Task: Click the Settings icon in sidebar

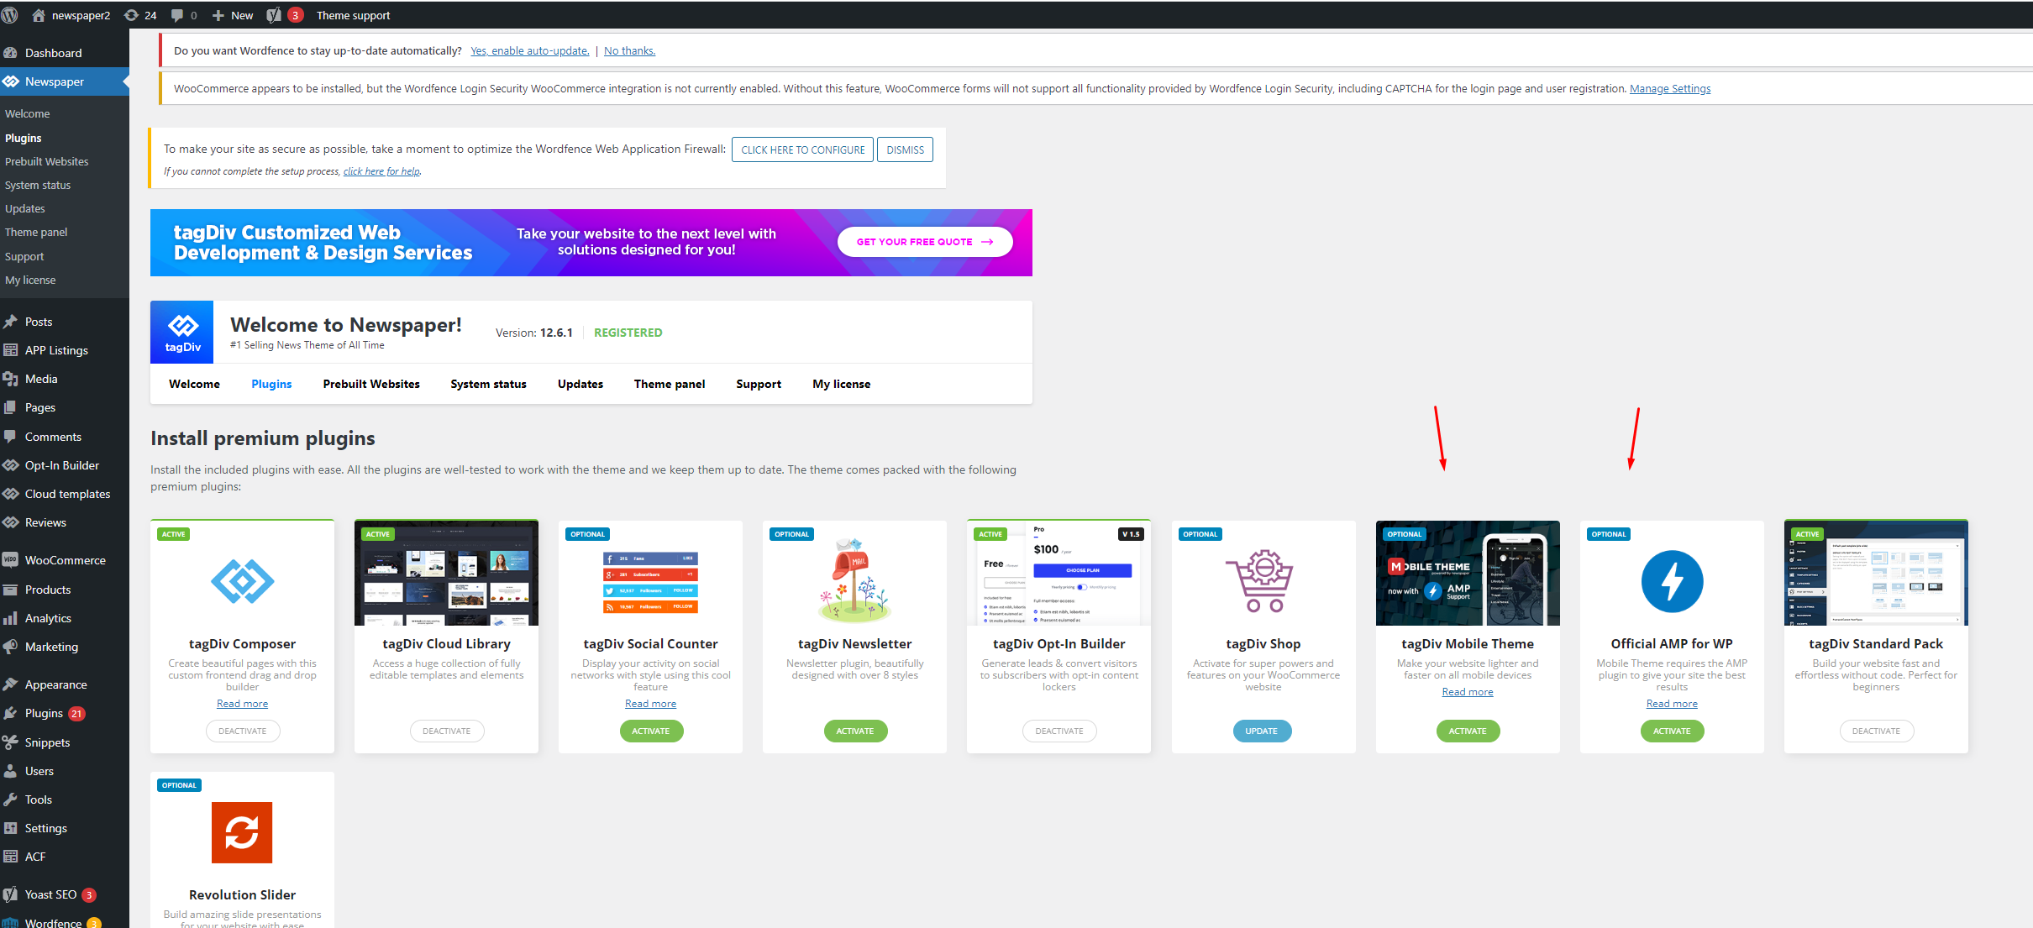Action: pos(10,828)
